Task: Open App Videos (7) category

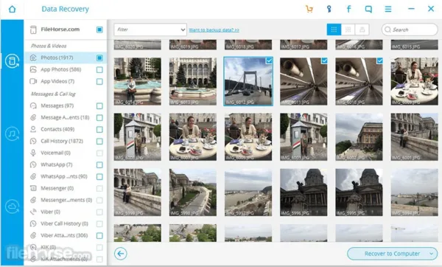Action: [x=57, y=81]
